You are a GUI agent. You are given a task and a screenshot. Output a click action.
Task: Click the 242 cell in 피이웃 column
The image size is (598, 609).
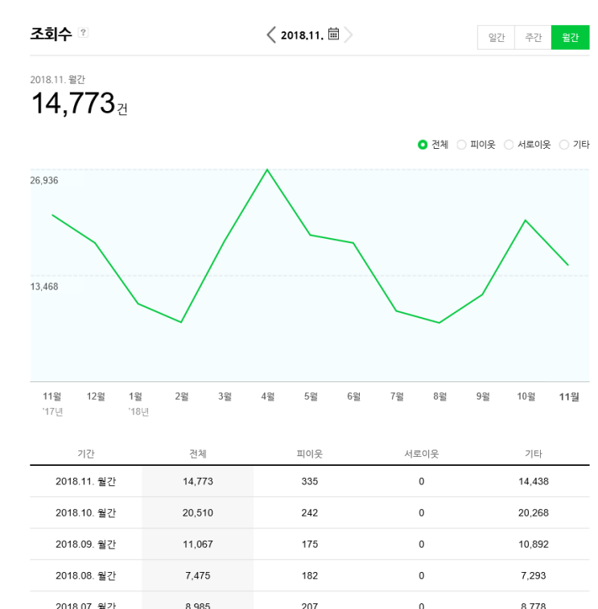coord(310,513)
